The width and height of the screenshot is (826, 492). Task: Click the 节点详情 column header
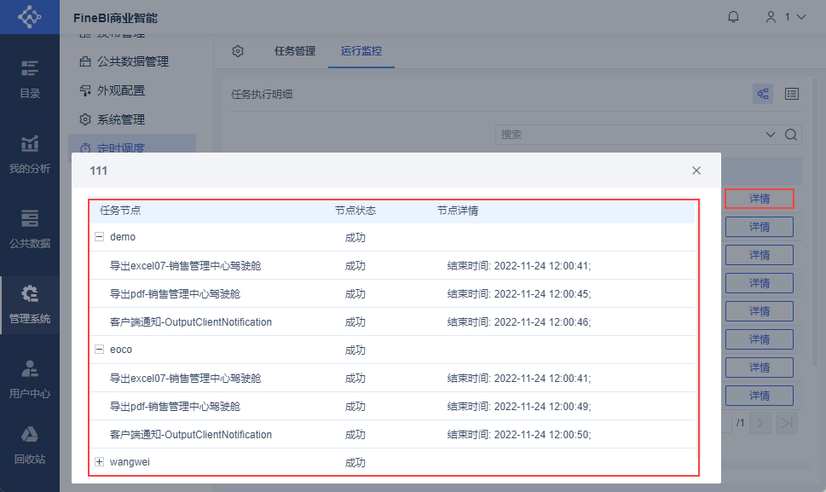point(457,211)
